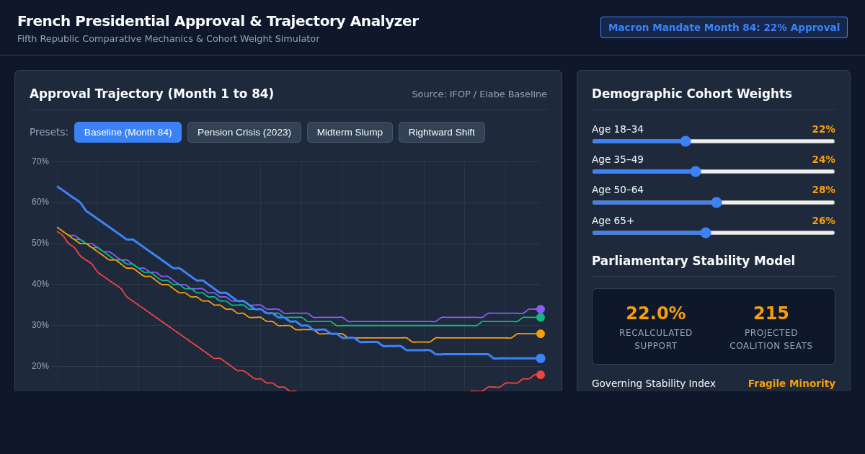The width and height of the screenshot is (865, 454).
Task: Click the 50% y-axis label
Action: [x=40, y=243]
